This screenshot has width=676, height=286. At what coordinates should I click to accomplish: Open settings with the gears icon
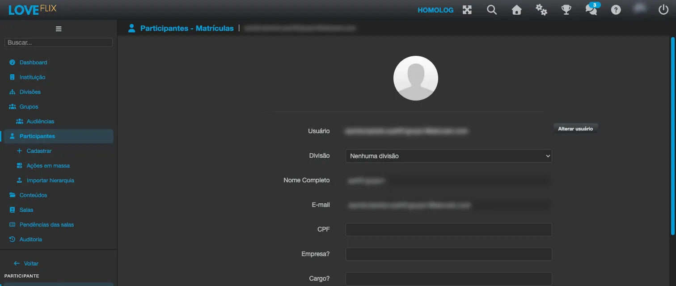click(541, 10)
